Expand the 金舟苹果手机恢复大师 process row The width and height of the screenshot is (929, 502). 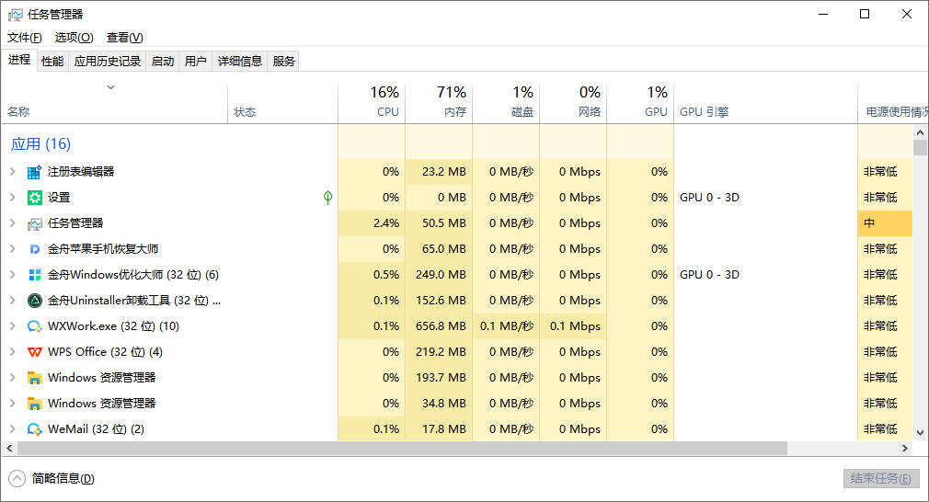click(13, 248)
